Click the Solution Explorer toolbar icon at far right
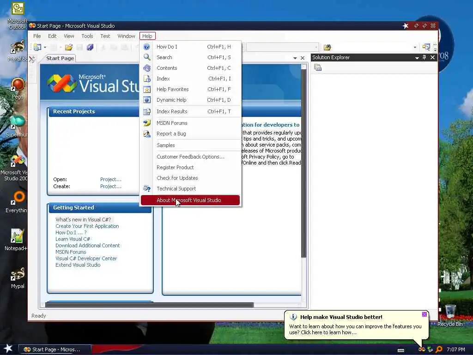Image resolution: width=473 pixels, height=355 pixels. coord(426,47)
